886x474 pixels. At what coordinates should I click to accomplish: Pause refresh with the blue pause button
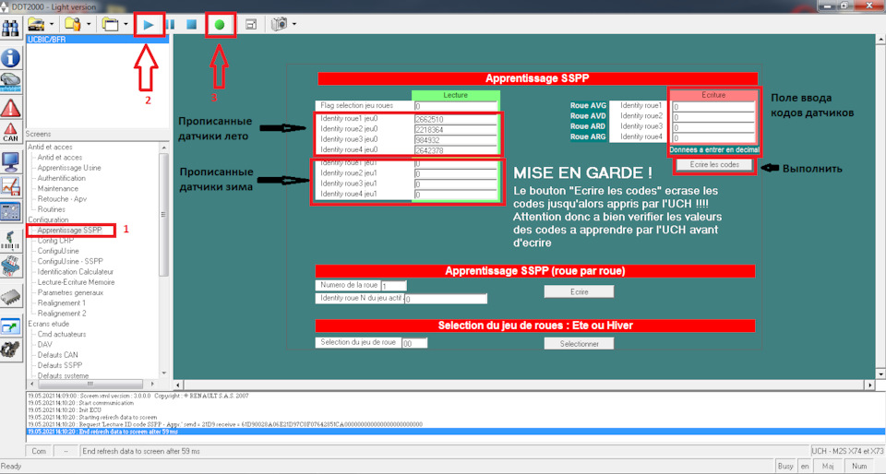tap(170, 24)
